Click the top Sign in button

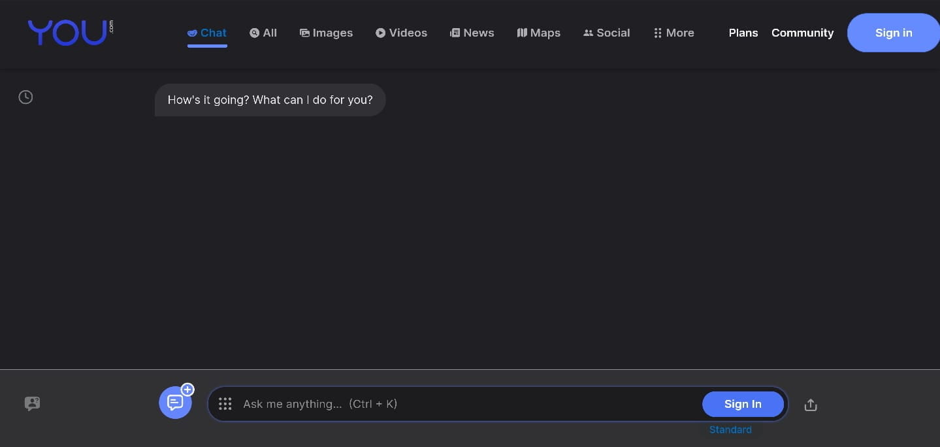tap(894, 33)
